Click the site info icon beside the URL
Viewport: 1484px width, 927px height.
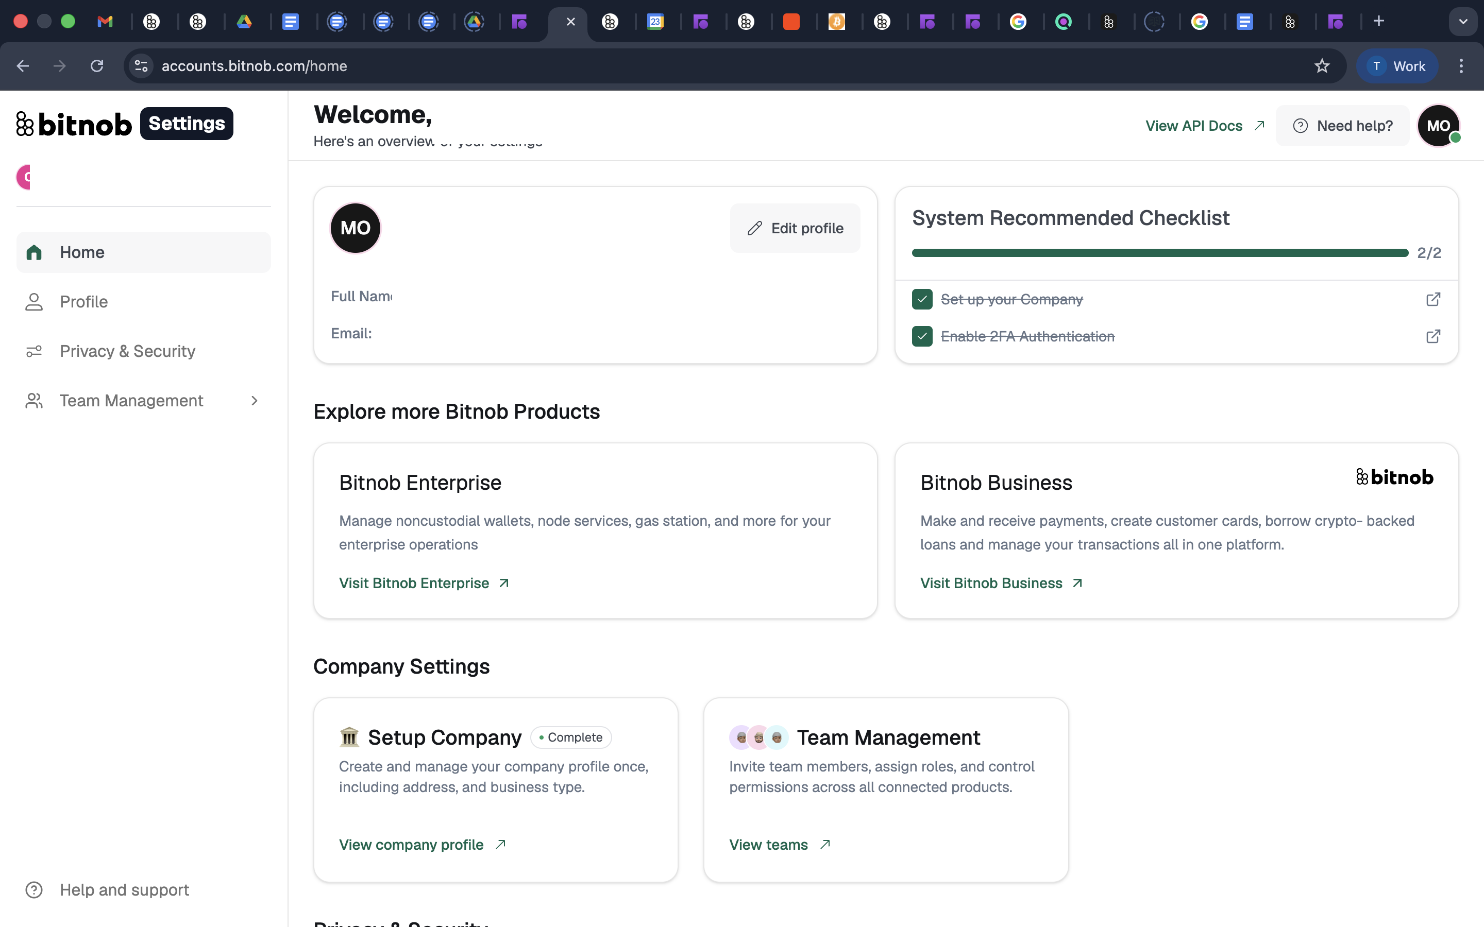[x=142, y=65]
